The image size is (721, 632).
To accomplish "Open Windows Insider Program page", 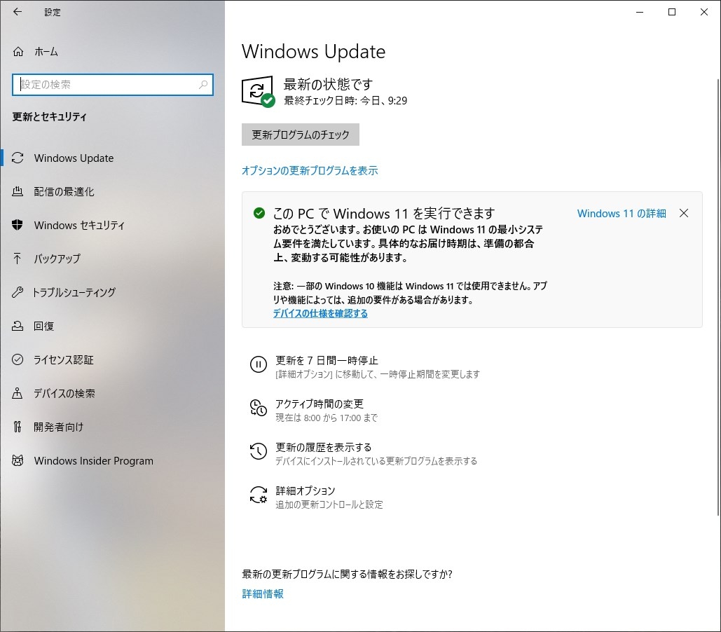I will pyautogui.click(x=93, y=461).
